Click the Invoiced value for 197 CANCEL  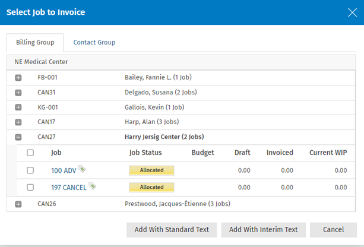click(x=287, y=188)
